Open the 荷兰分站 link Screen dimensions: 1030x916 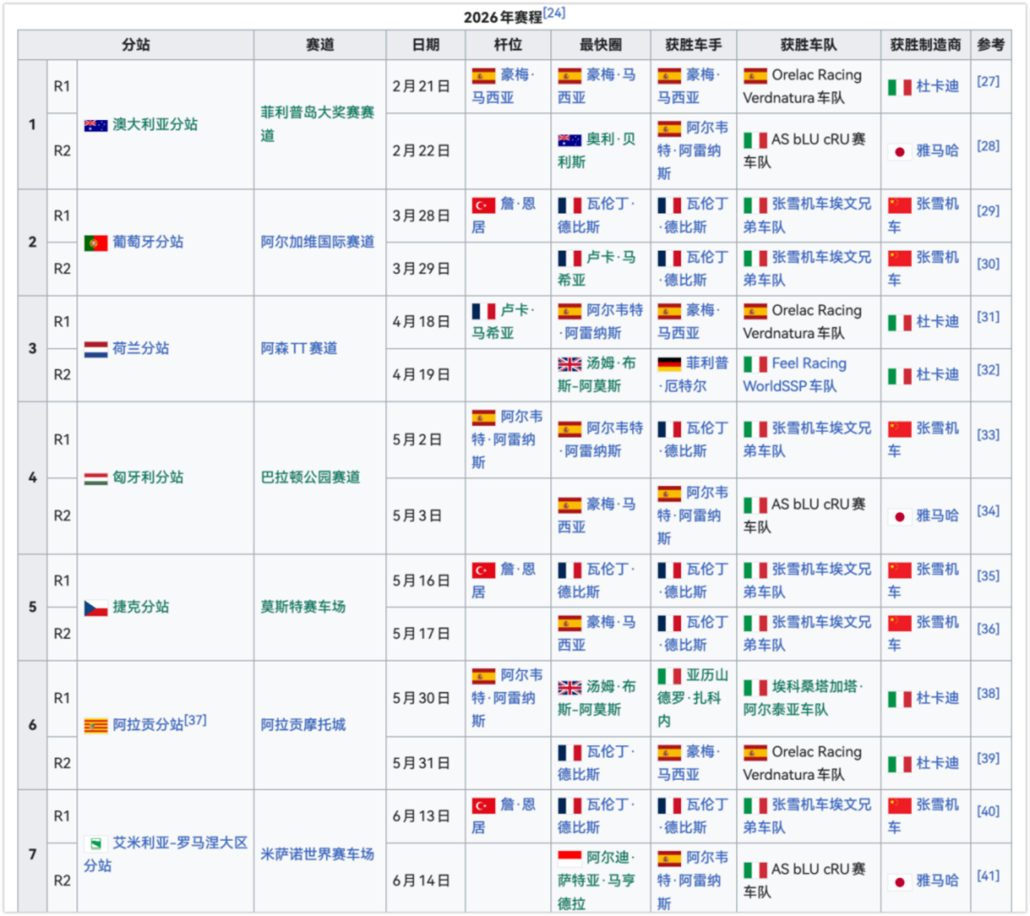click(x=141, y=348)
